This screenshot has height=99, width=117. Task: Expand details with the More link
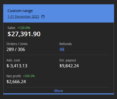click(x=58, y=91)
